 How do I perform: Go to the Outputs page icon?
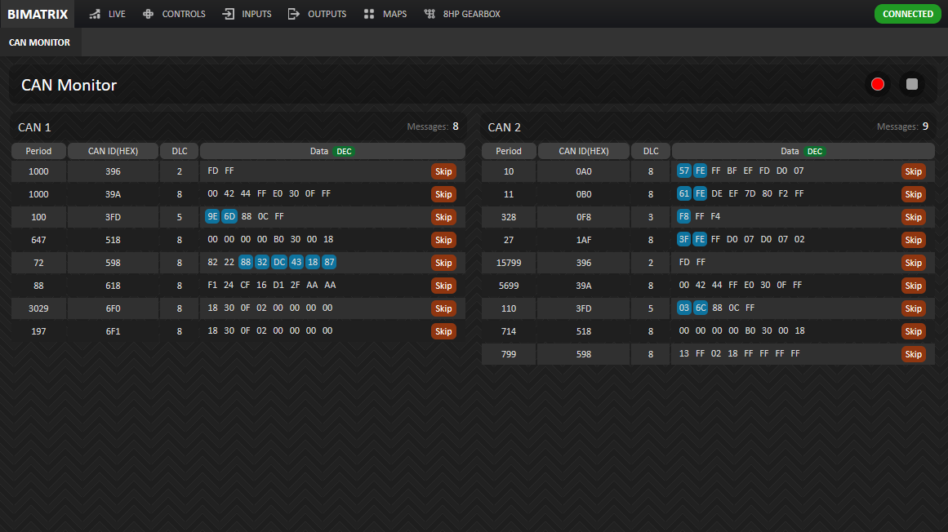coord(294,14)
